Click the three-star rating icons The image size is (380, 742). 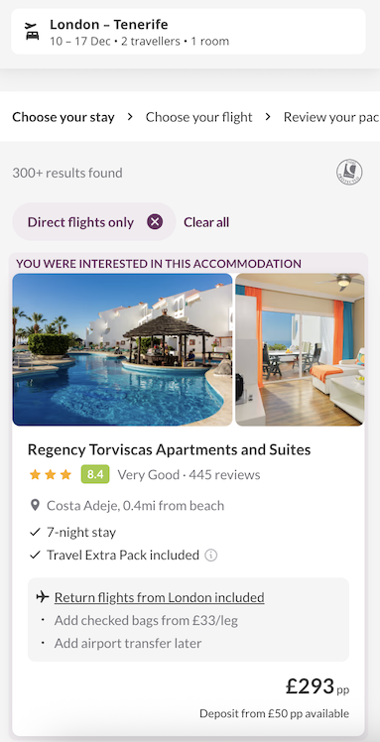(51, 474)
